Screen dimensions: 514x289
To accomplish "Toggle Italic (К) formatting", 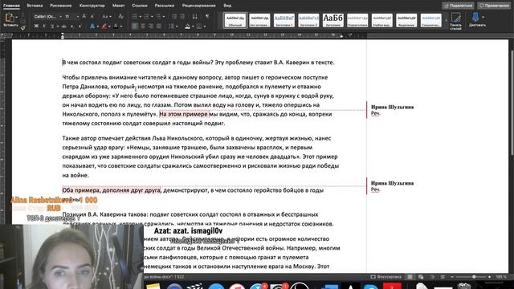I will coord(44,26).
